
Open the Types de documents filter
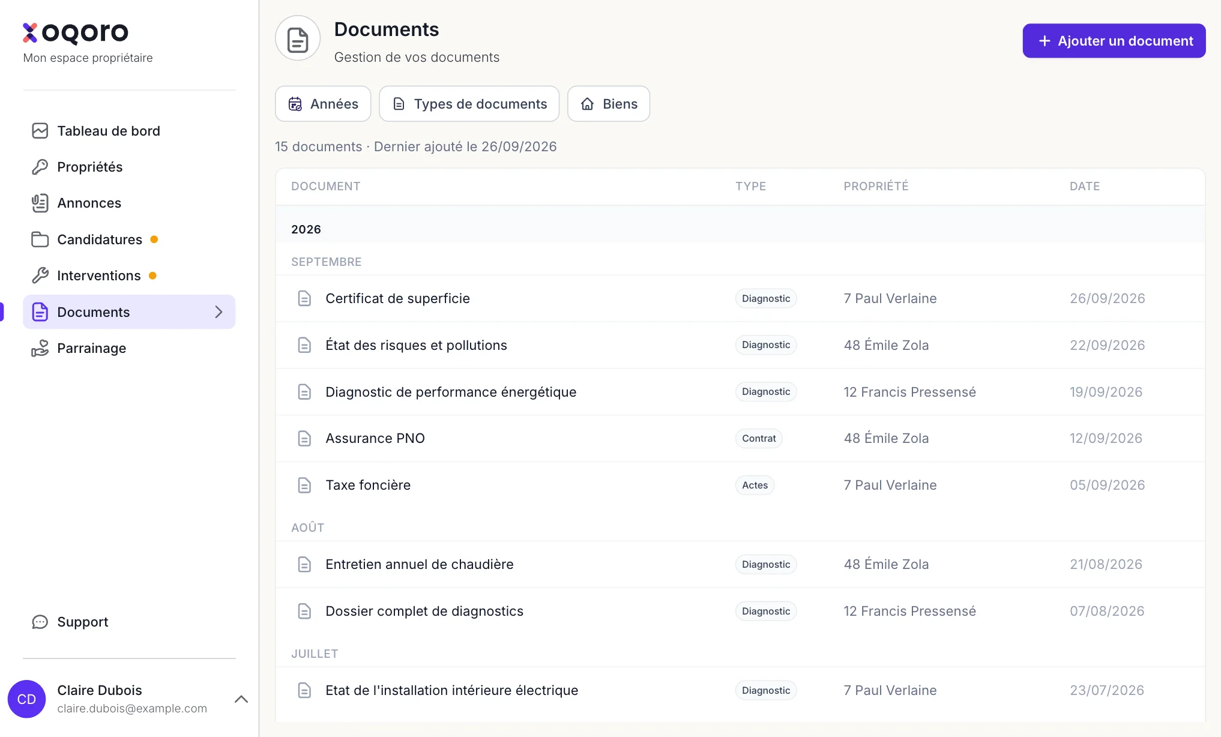click(x=469, y=104)
